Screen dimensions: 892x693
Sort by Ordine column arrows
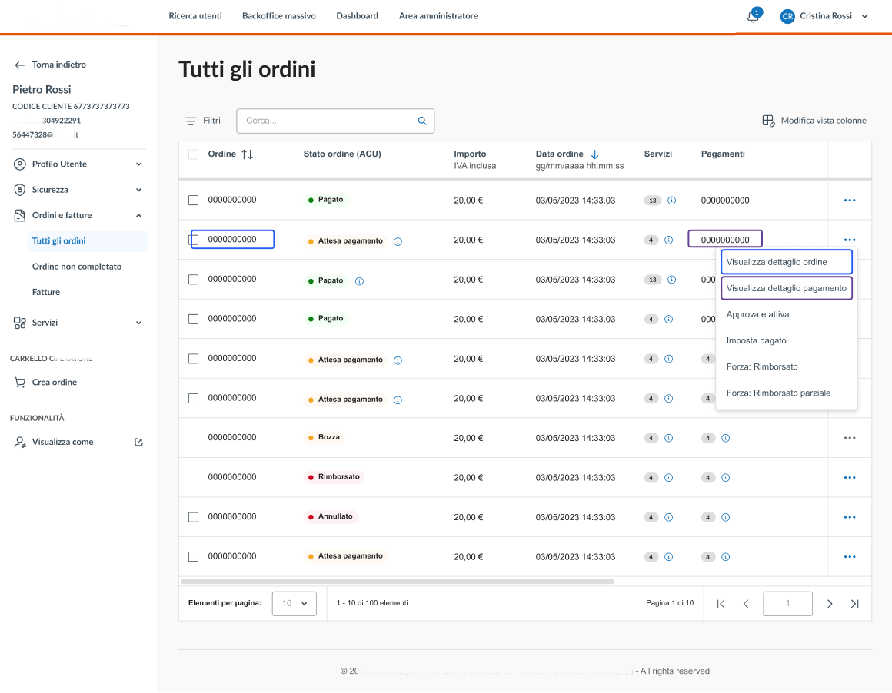pos(247,154)
